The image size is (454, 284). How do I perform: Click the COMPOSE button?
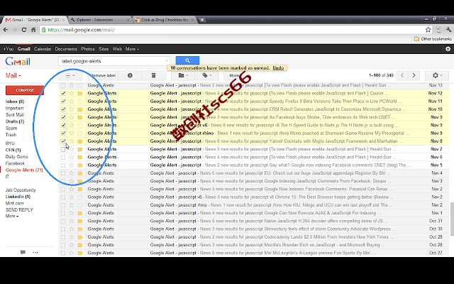25,90
